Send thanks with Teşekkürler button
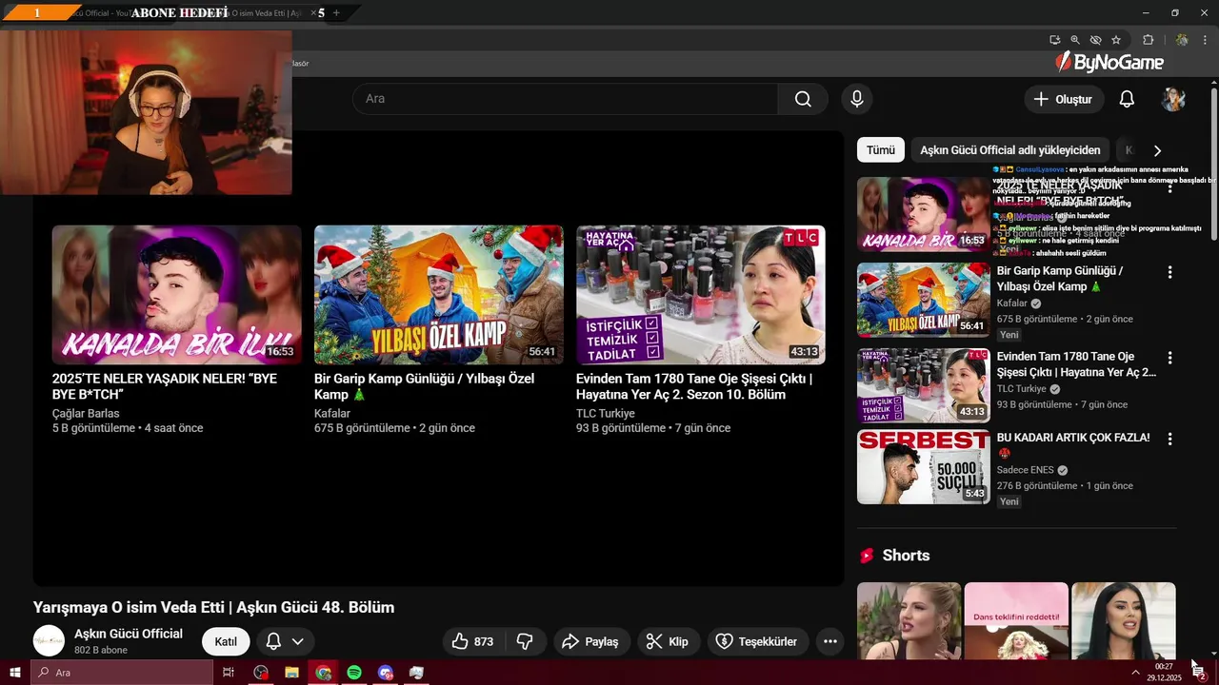1219x685 pixels. pyautogui.click(x=757, y=641)
